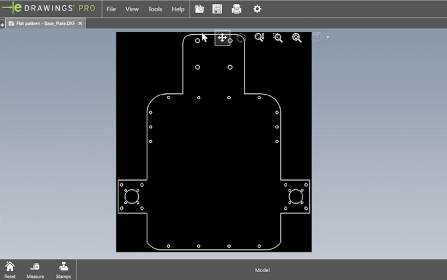Image resolution: width=447 pixels, height=280 pixels.
Task: Open Options via gear icon
Action: pyautogui.click(x=257, y=9)
